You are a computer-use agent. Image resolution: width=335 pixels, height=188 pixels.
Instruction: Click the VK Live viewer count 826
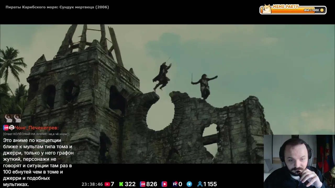point(152,184)
